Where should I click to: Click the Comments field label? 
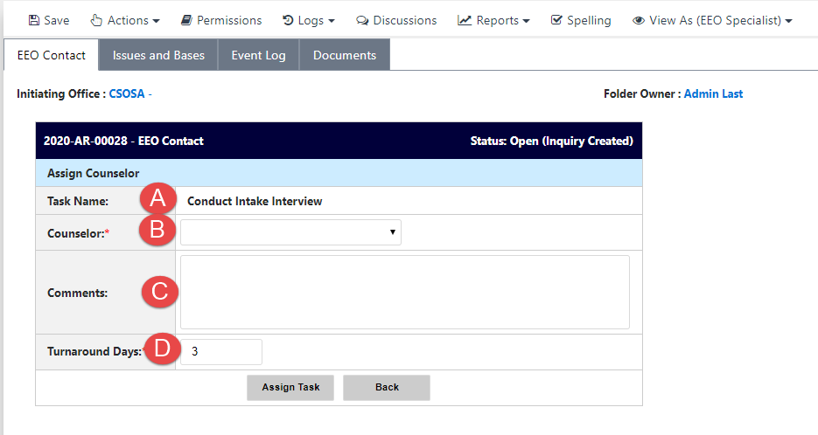click(x=77, y=293)
